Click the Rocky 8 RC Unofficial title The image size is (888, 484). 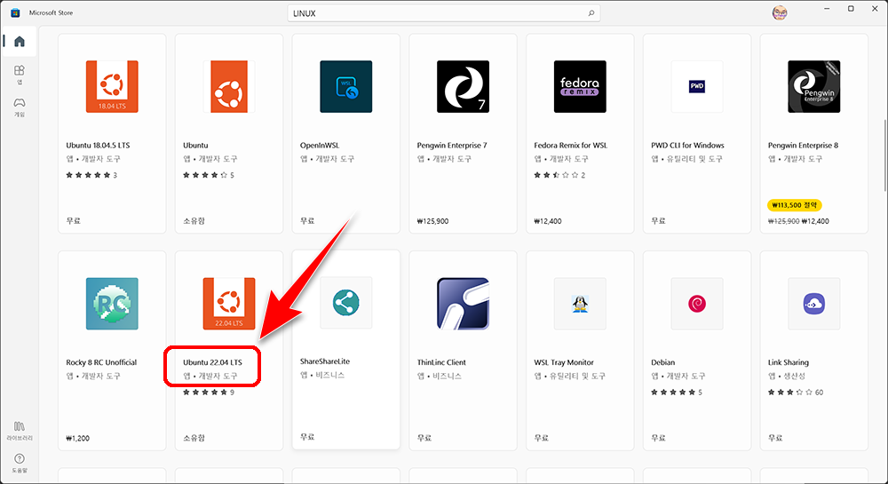coord(101,362)
